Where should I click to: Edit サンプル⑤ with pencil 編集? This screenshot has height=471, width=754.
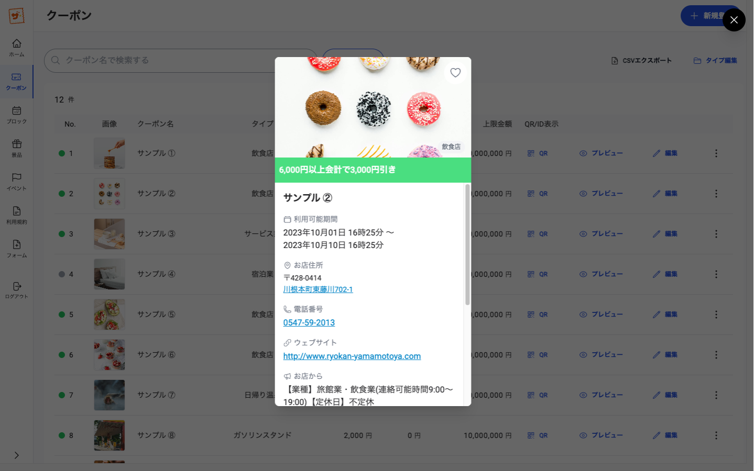pyautogui.click(x=665, y=315)
